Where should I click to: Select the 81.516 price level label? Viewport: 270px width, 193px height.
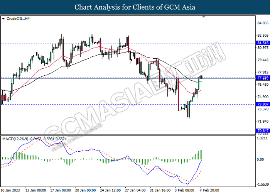click(x=263, y=43)
